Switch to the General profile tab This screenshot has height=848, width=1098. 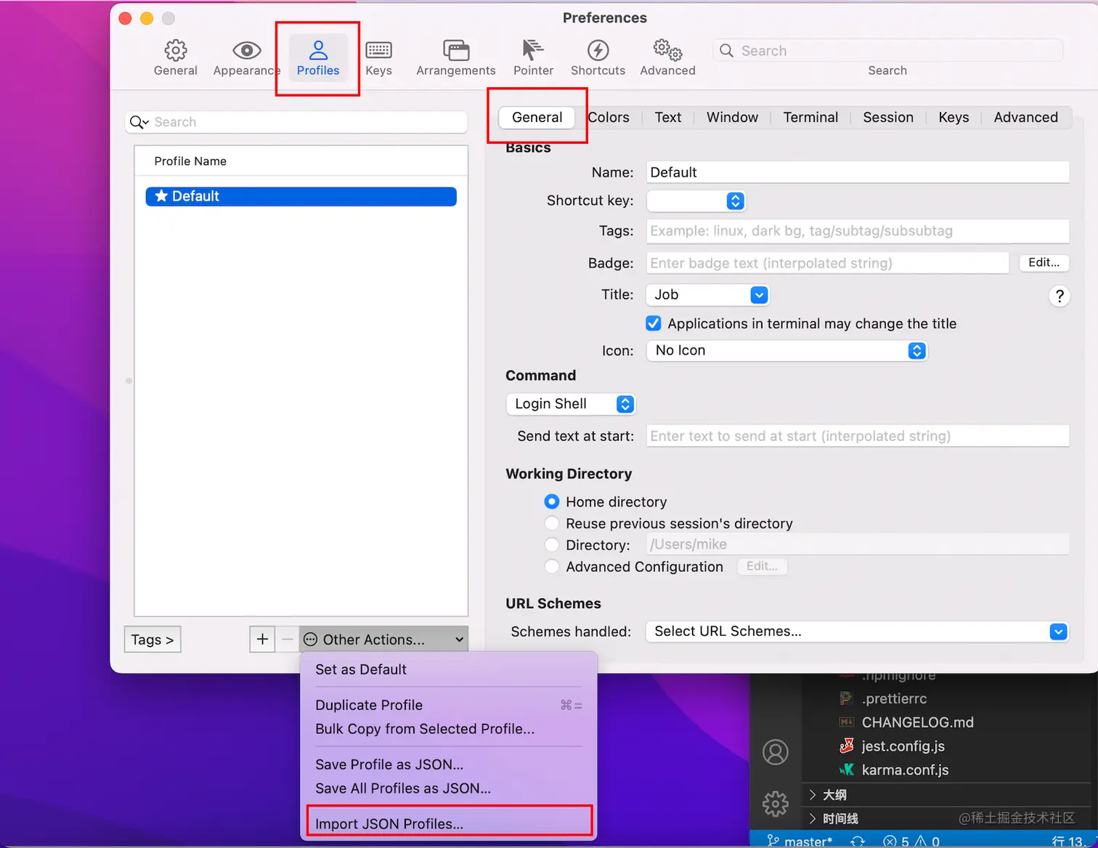(537, 117)
